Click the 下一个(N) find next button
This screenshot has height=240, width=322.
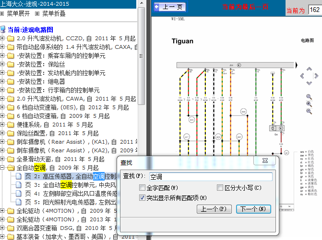pos(253,209)
